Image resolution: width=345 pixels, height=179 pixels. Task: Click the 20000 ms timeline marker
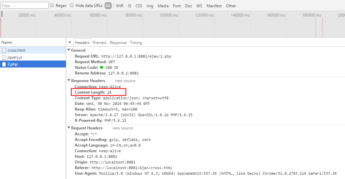point(26,15)
